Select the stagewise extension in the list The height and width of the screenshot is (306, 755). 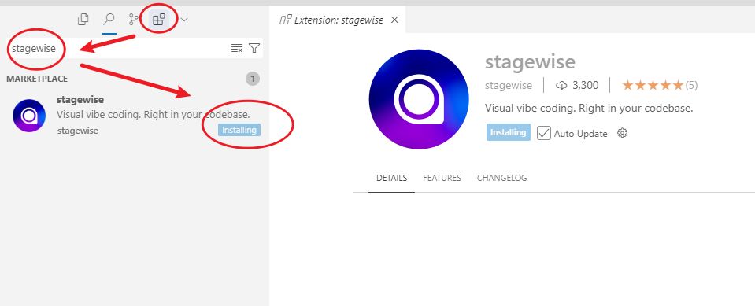135,116
